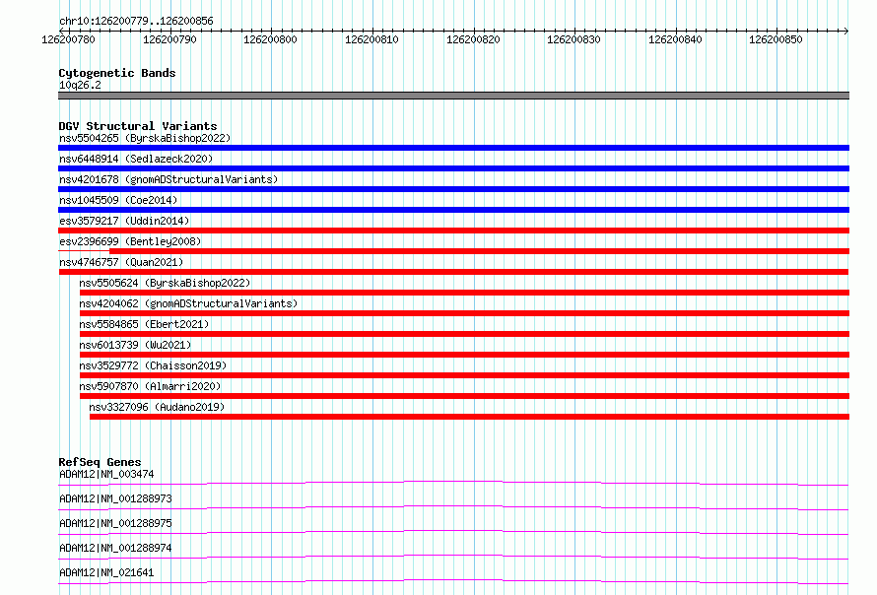The height and width of the screenshot is (595, 877).
Task: Open variant nsv5584865 (Ebert2021)
Action: 144,324
